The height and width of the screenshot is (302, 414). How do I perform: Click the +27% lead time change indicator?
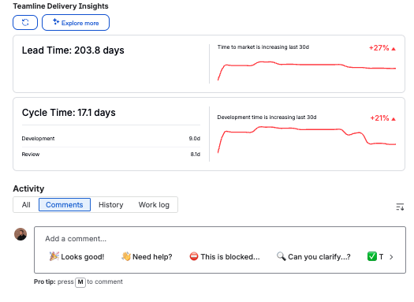pos(382,48)
